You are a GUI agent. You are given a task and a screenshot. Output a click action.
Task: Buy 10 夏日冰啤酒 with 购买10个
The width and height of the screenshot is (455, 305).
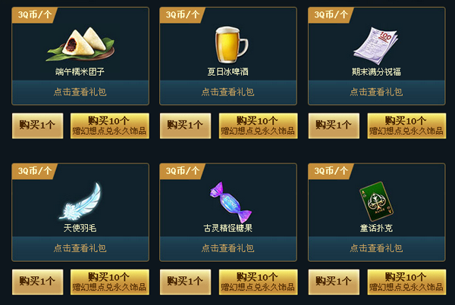pyautogui.click(x=258, y=126)
